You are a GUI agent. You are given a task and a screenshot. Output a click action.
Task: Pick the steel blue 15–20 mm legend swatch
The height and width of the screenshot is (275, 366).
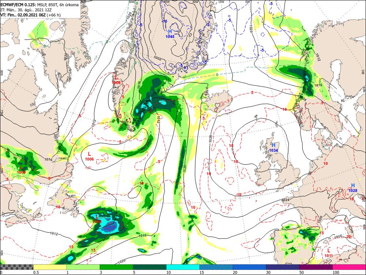(x=216, y=267)
